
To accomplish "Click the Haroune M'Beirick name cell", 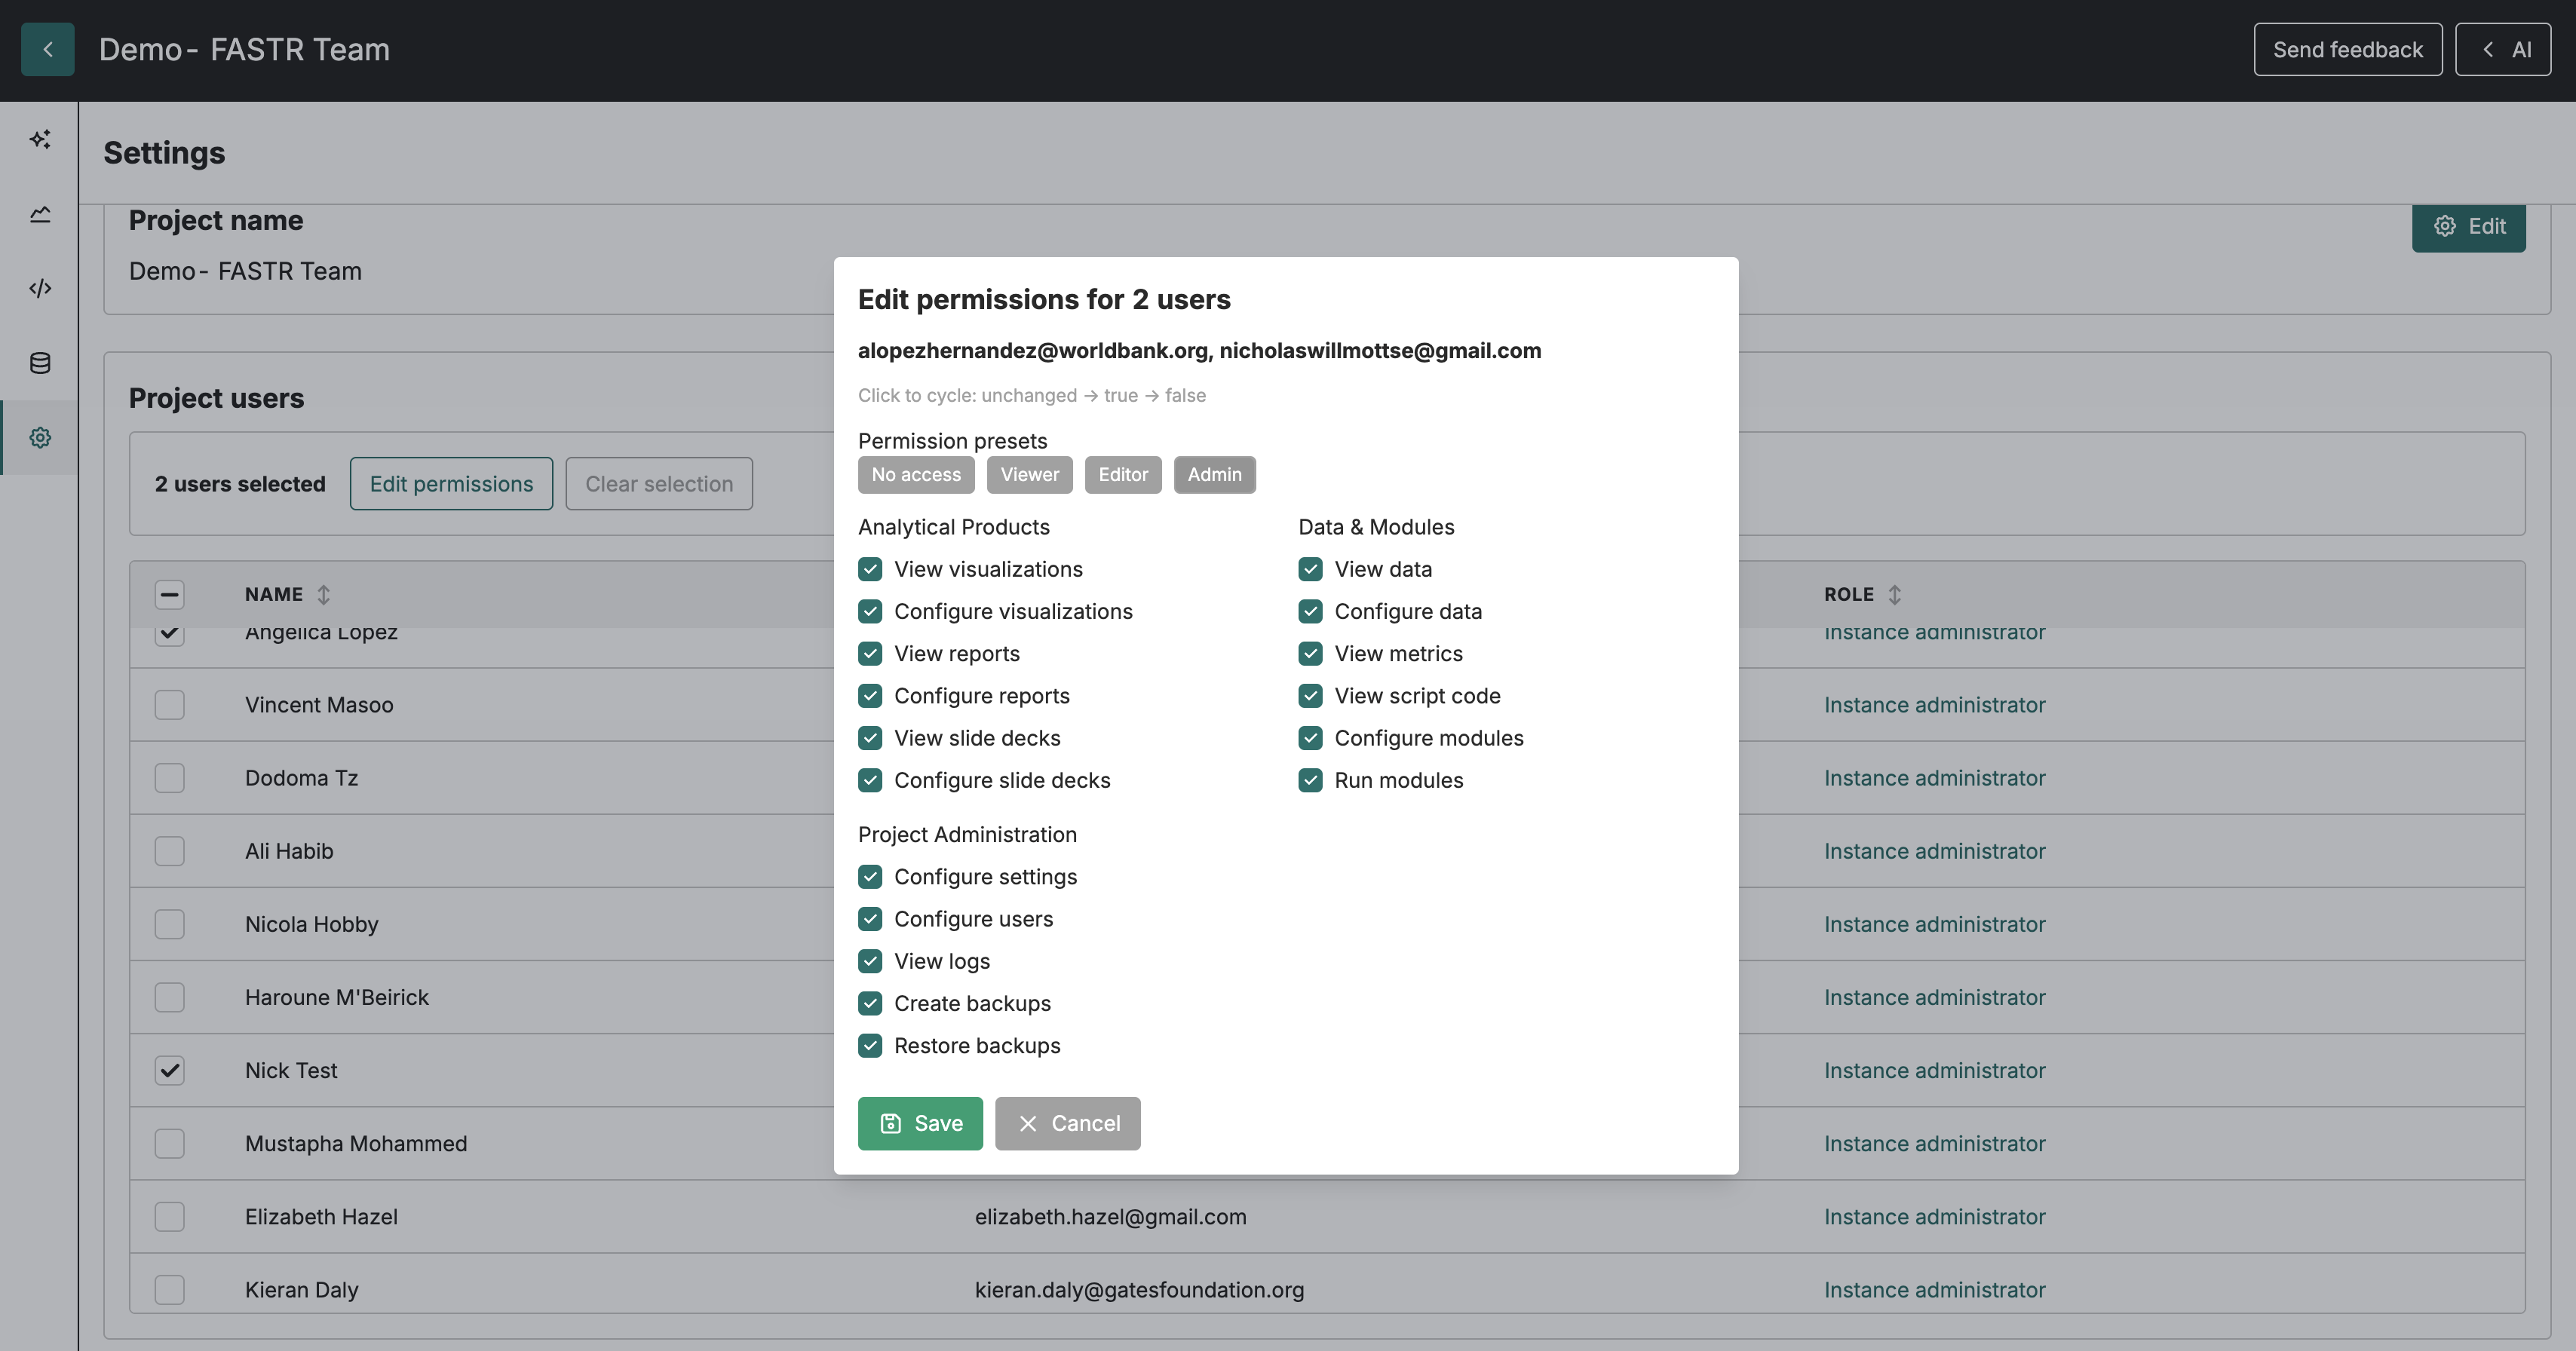I will [x=337, y=997].
